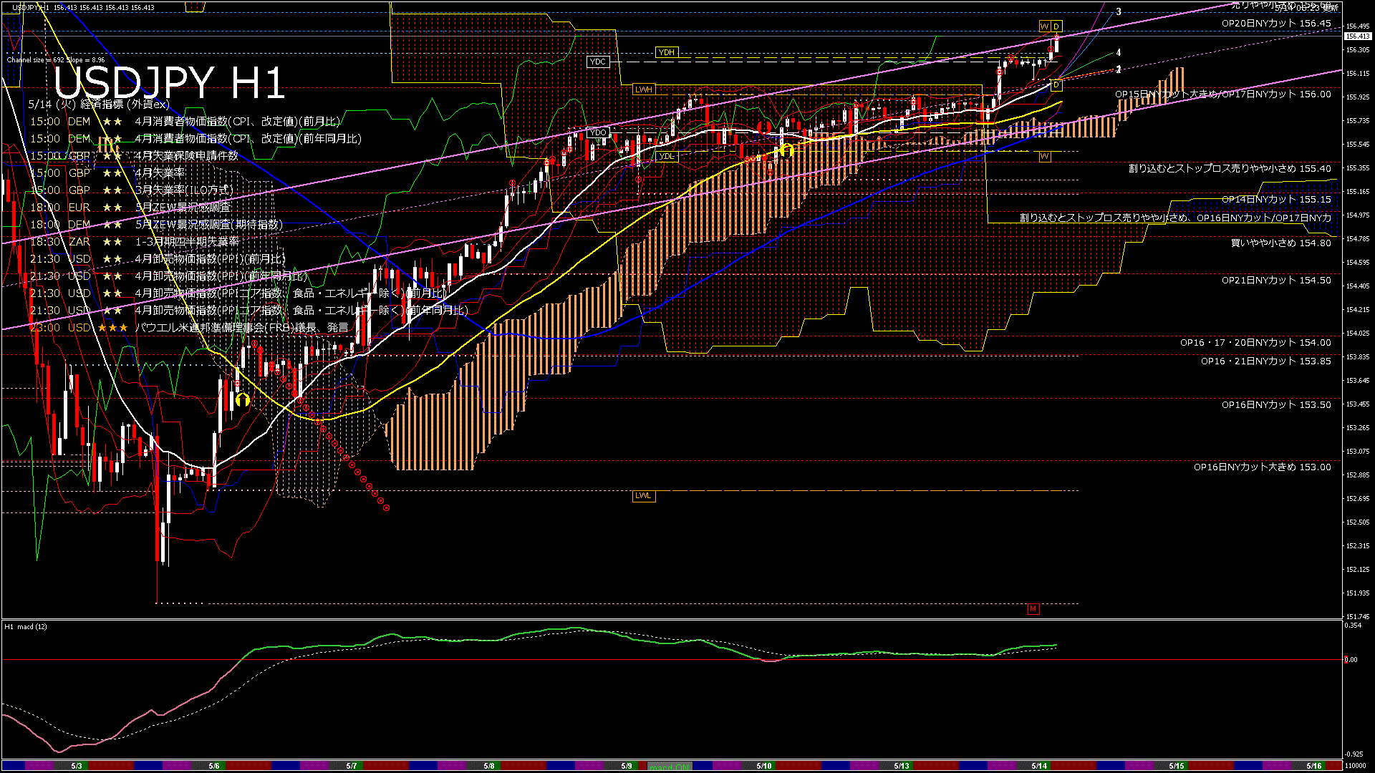Click the current price tag 156.413
This screenshot has width=1375, height=773.
coord(1357,36)
